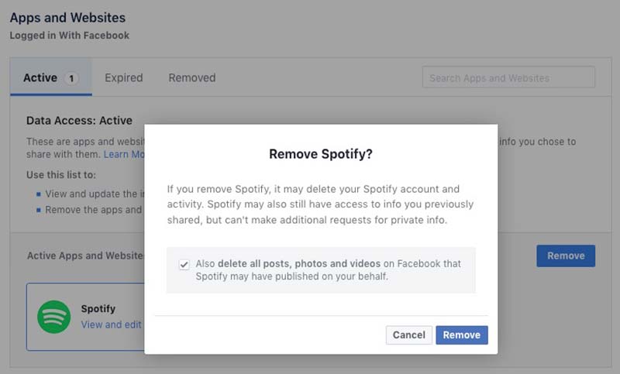Select the Spotify app name
The height and width of the screenshot is (374, 620).
(x=98, y=309)
